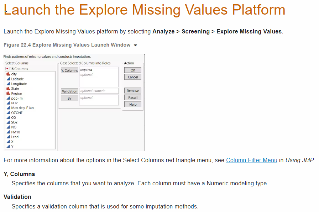This screenshot has height=212, width=319.
Task: Click the blue triangle icon beside OZONE
Action: pyautogui.click(x=8, y=113)
